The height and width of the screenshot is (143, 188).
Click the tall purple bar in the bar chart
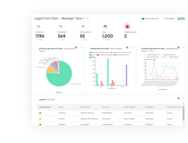[x=127, y=75]
